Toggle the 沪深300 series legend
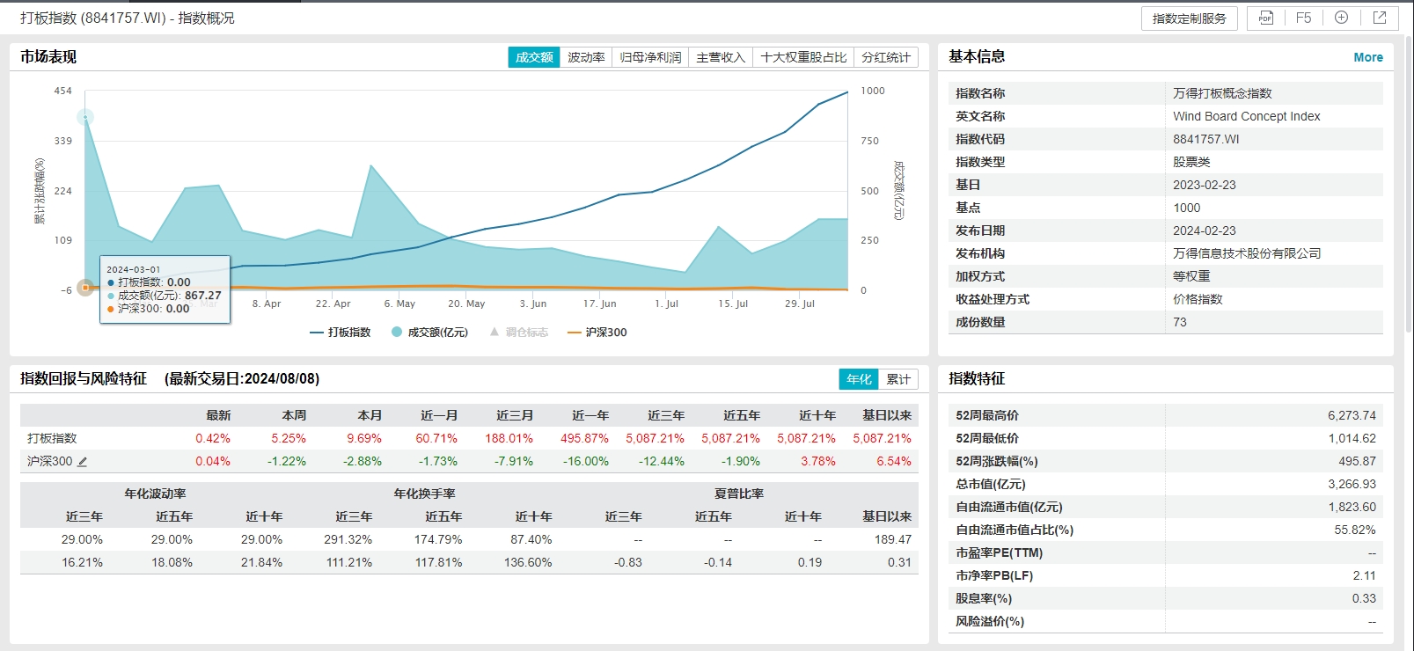The height and width of the screenshot is (651, 1414). [597, 333]
